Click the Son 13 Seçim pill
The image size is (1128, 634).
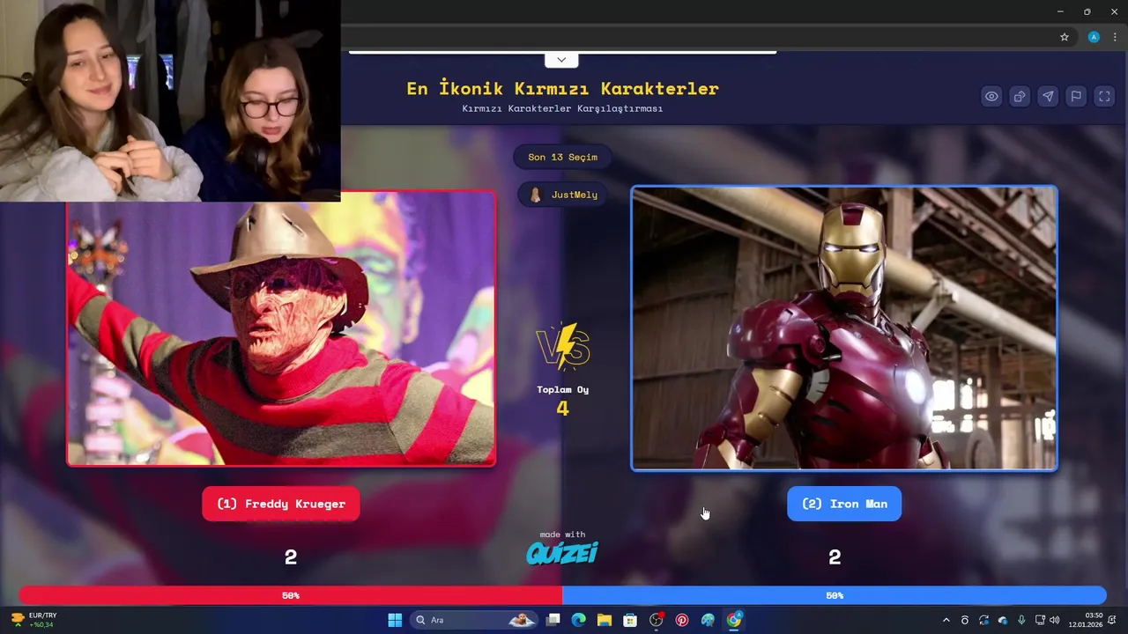click(x=562, y=157)
